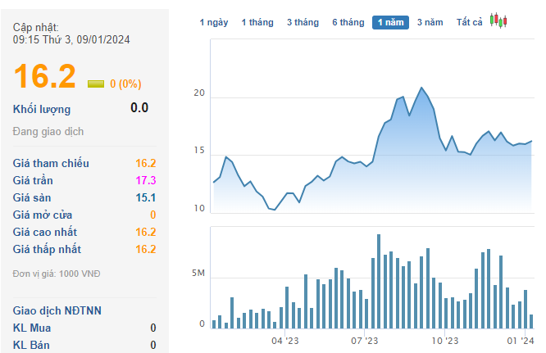
Task: Switch chart to 3 tháng range
Action: tap(303, 23)
